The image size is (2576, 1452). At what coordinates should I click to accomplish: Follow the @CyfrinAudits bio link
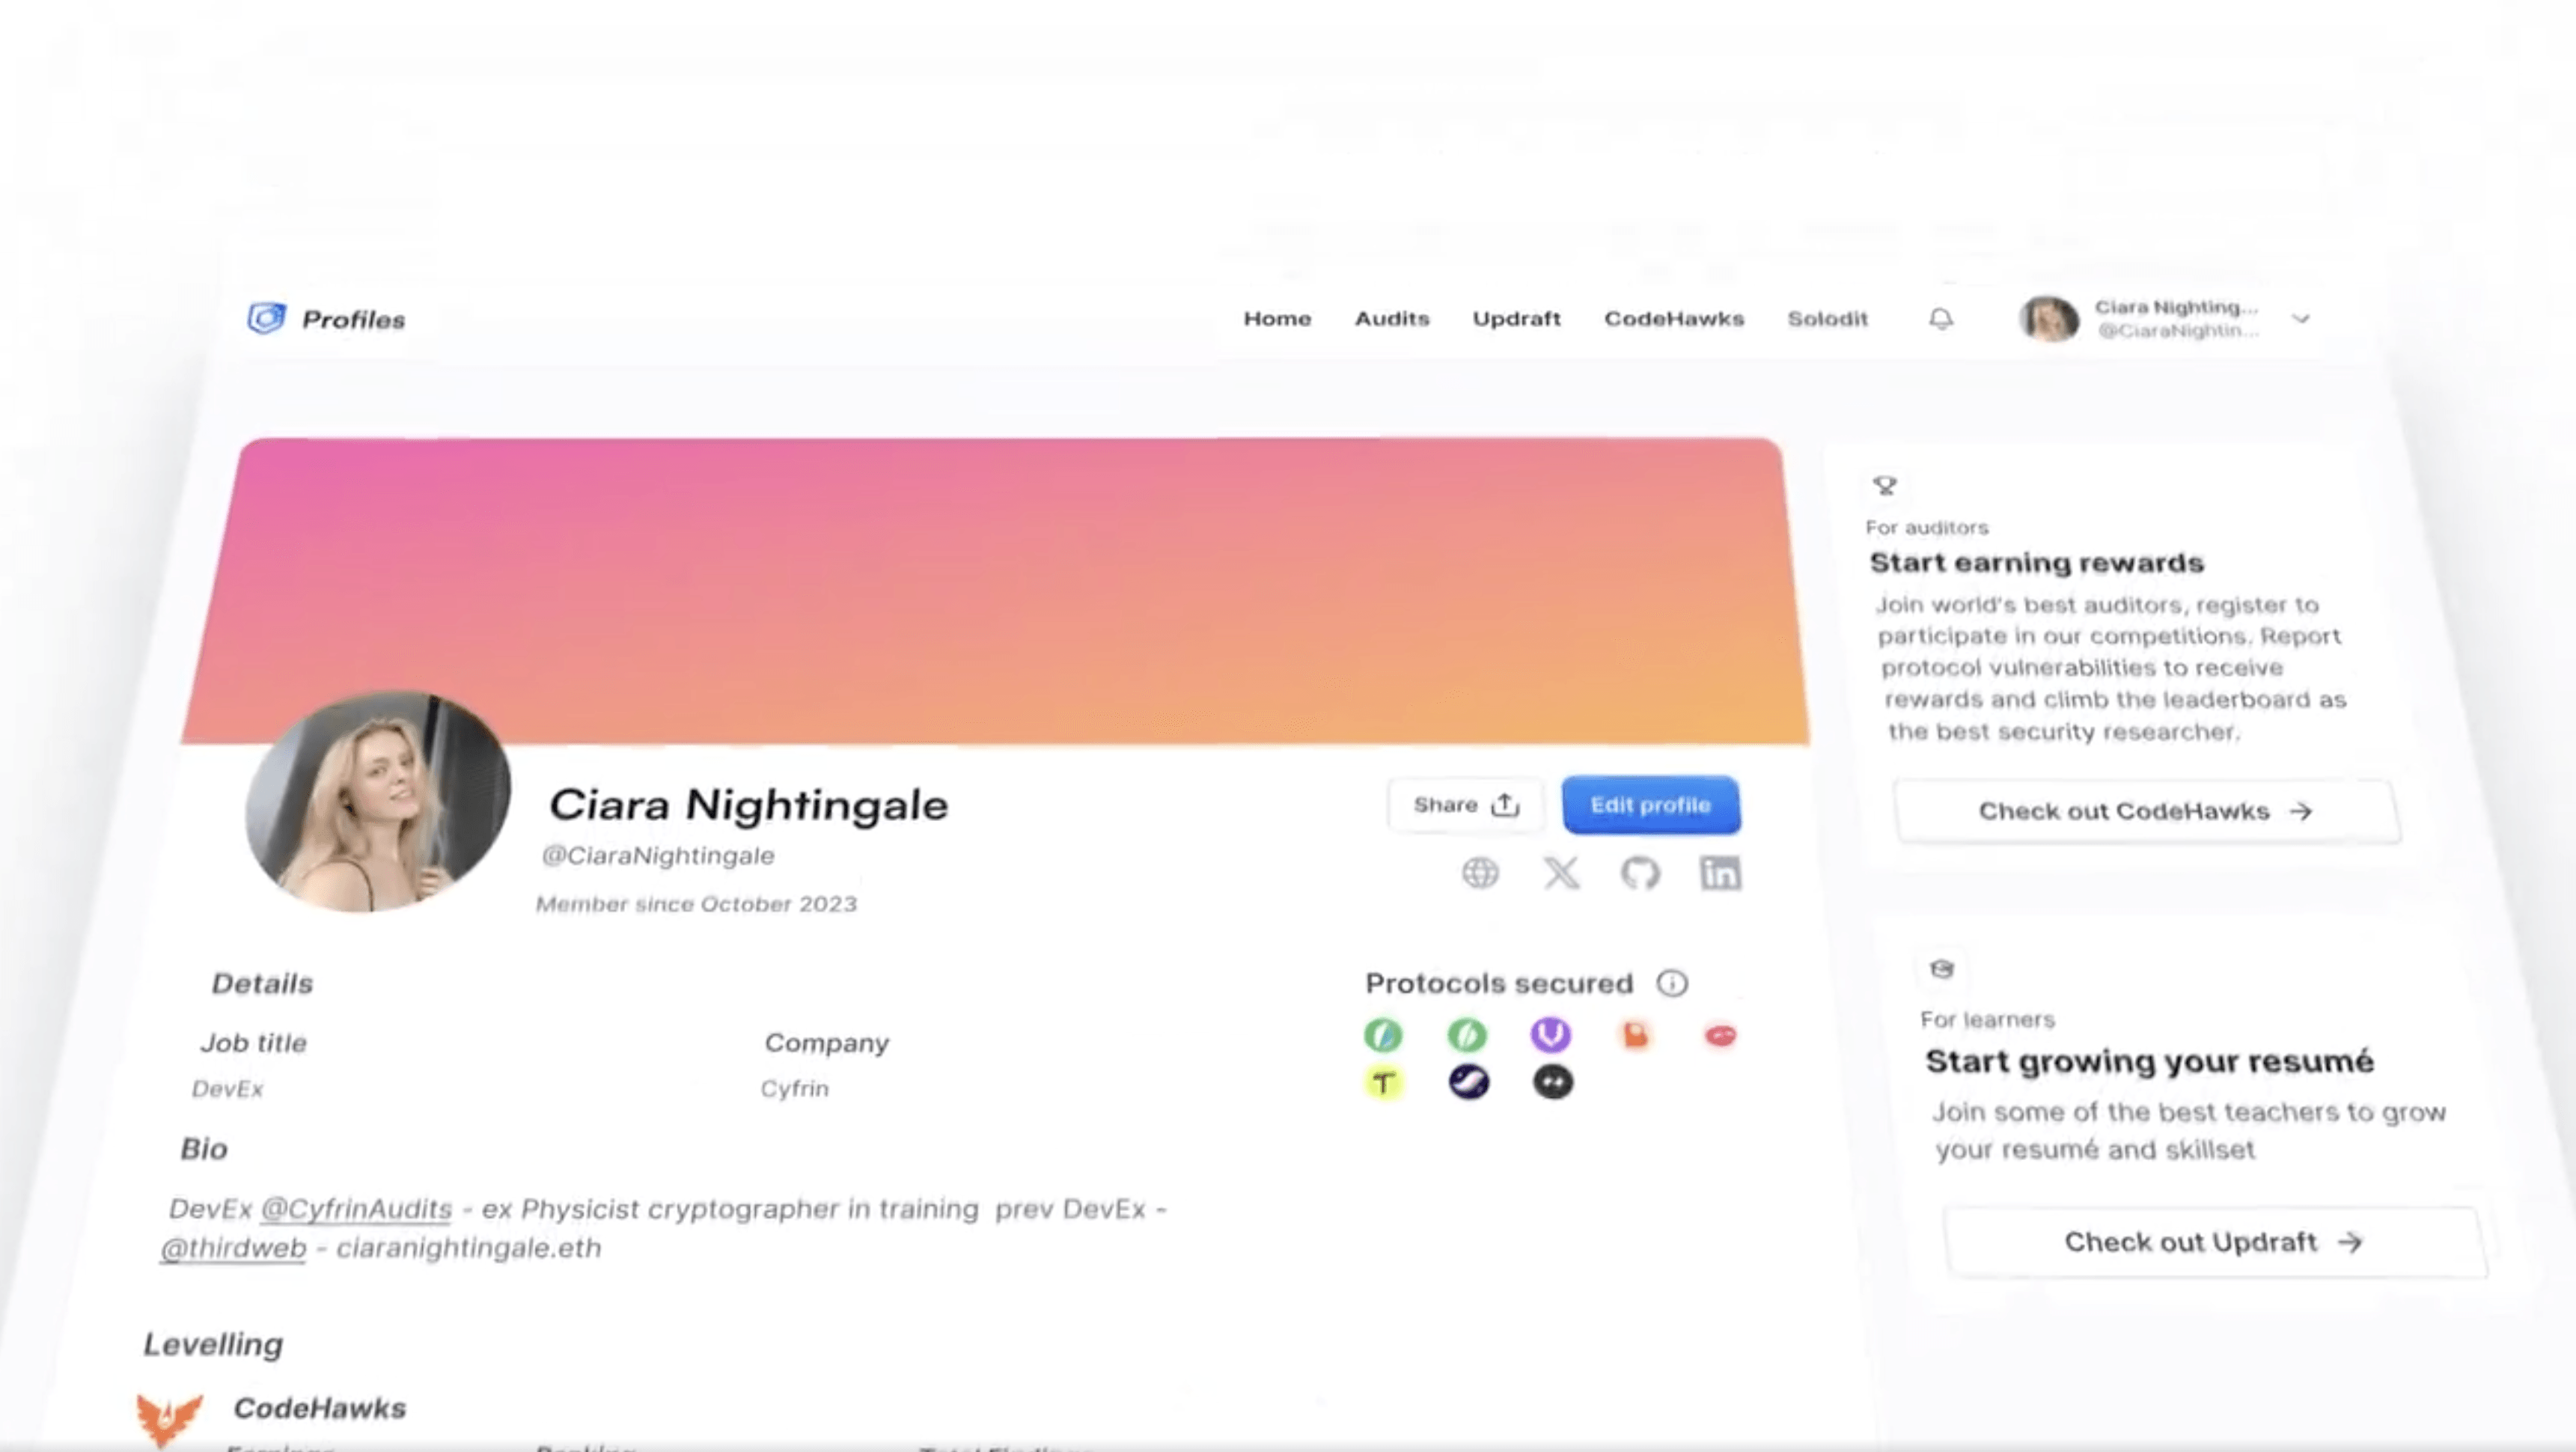point(356,1209)
